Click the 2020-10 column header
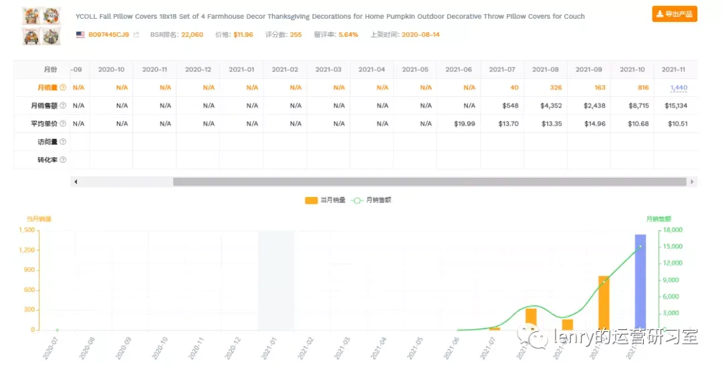This screenshot has width=722, height=370. 111,69
